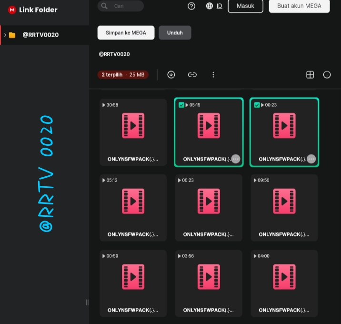Click the yellow folder icon in the sidebar
Screen dimensions: 341x324
pos(12,35)
